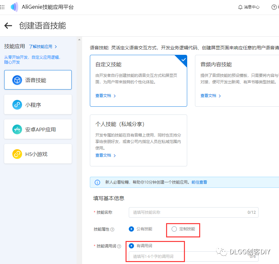Click the 创建语音技能 page title
Viewport: 279px width, 264px height.
[42, 26]
